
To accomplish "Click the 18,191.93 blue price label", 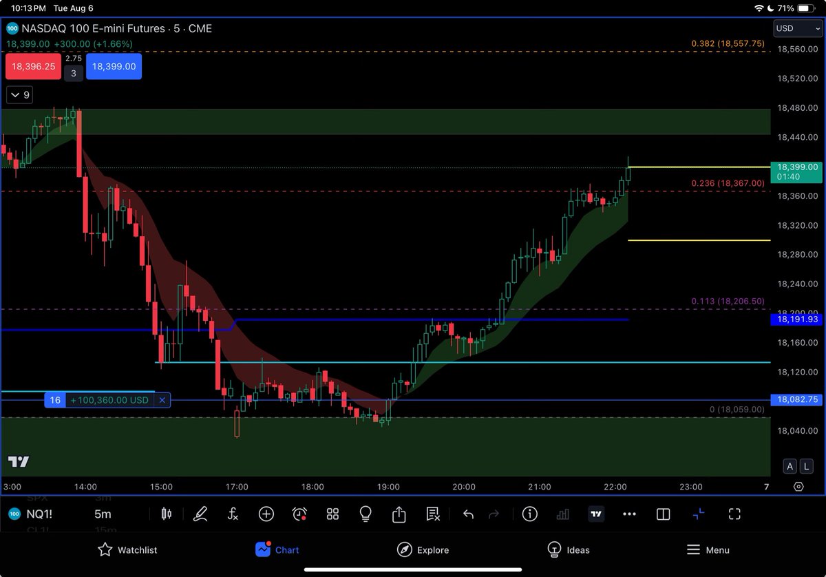I will click(798, 319).
